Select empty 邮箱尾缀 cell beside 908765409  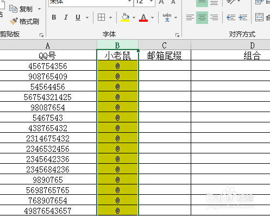tap(165, 76)
